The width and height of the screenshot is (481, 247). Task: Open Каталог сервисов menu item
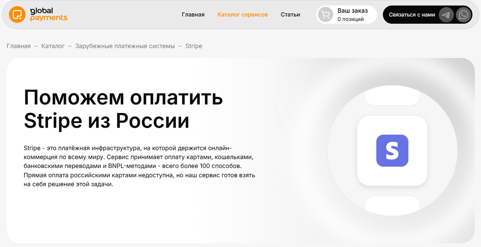243,14
